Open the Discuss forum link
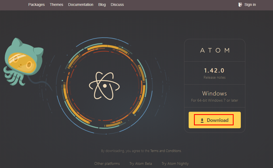 (117, 5)
